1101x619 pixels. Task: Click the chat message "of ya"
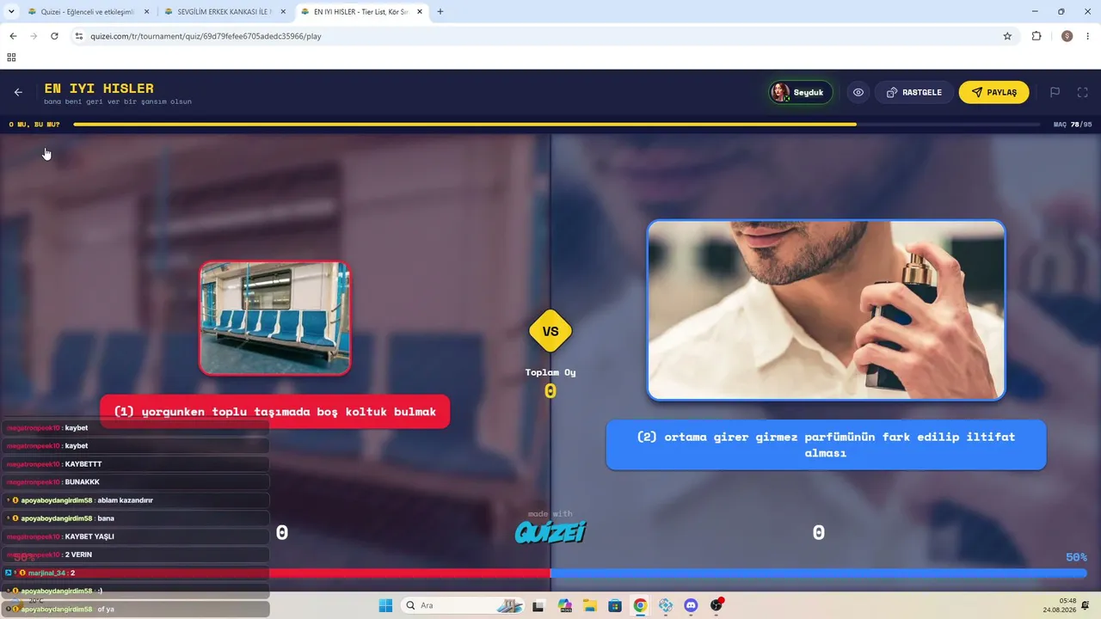pyautogui.click(x=135, y=609)
